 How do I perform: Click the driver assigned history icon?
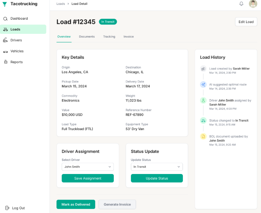point(203,100)
